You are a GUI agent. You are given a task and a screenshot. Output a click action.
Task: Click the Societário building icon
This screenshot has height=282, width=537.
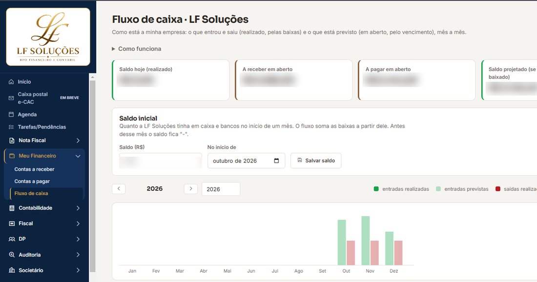[12, 270]
